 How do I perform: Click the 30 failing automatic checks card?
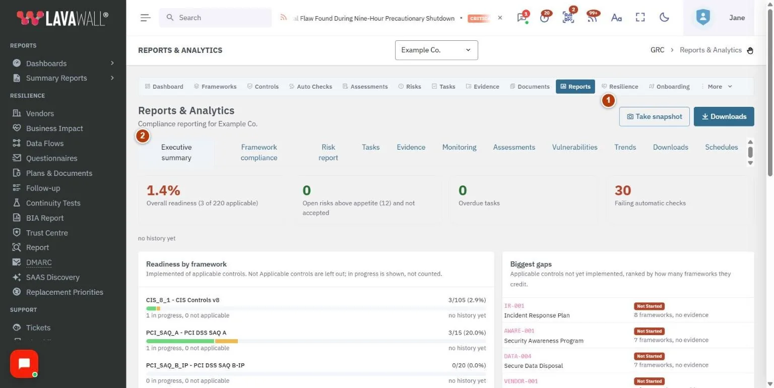[x=680, y=200]
